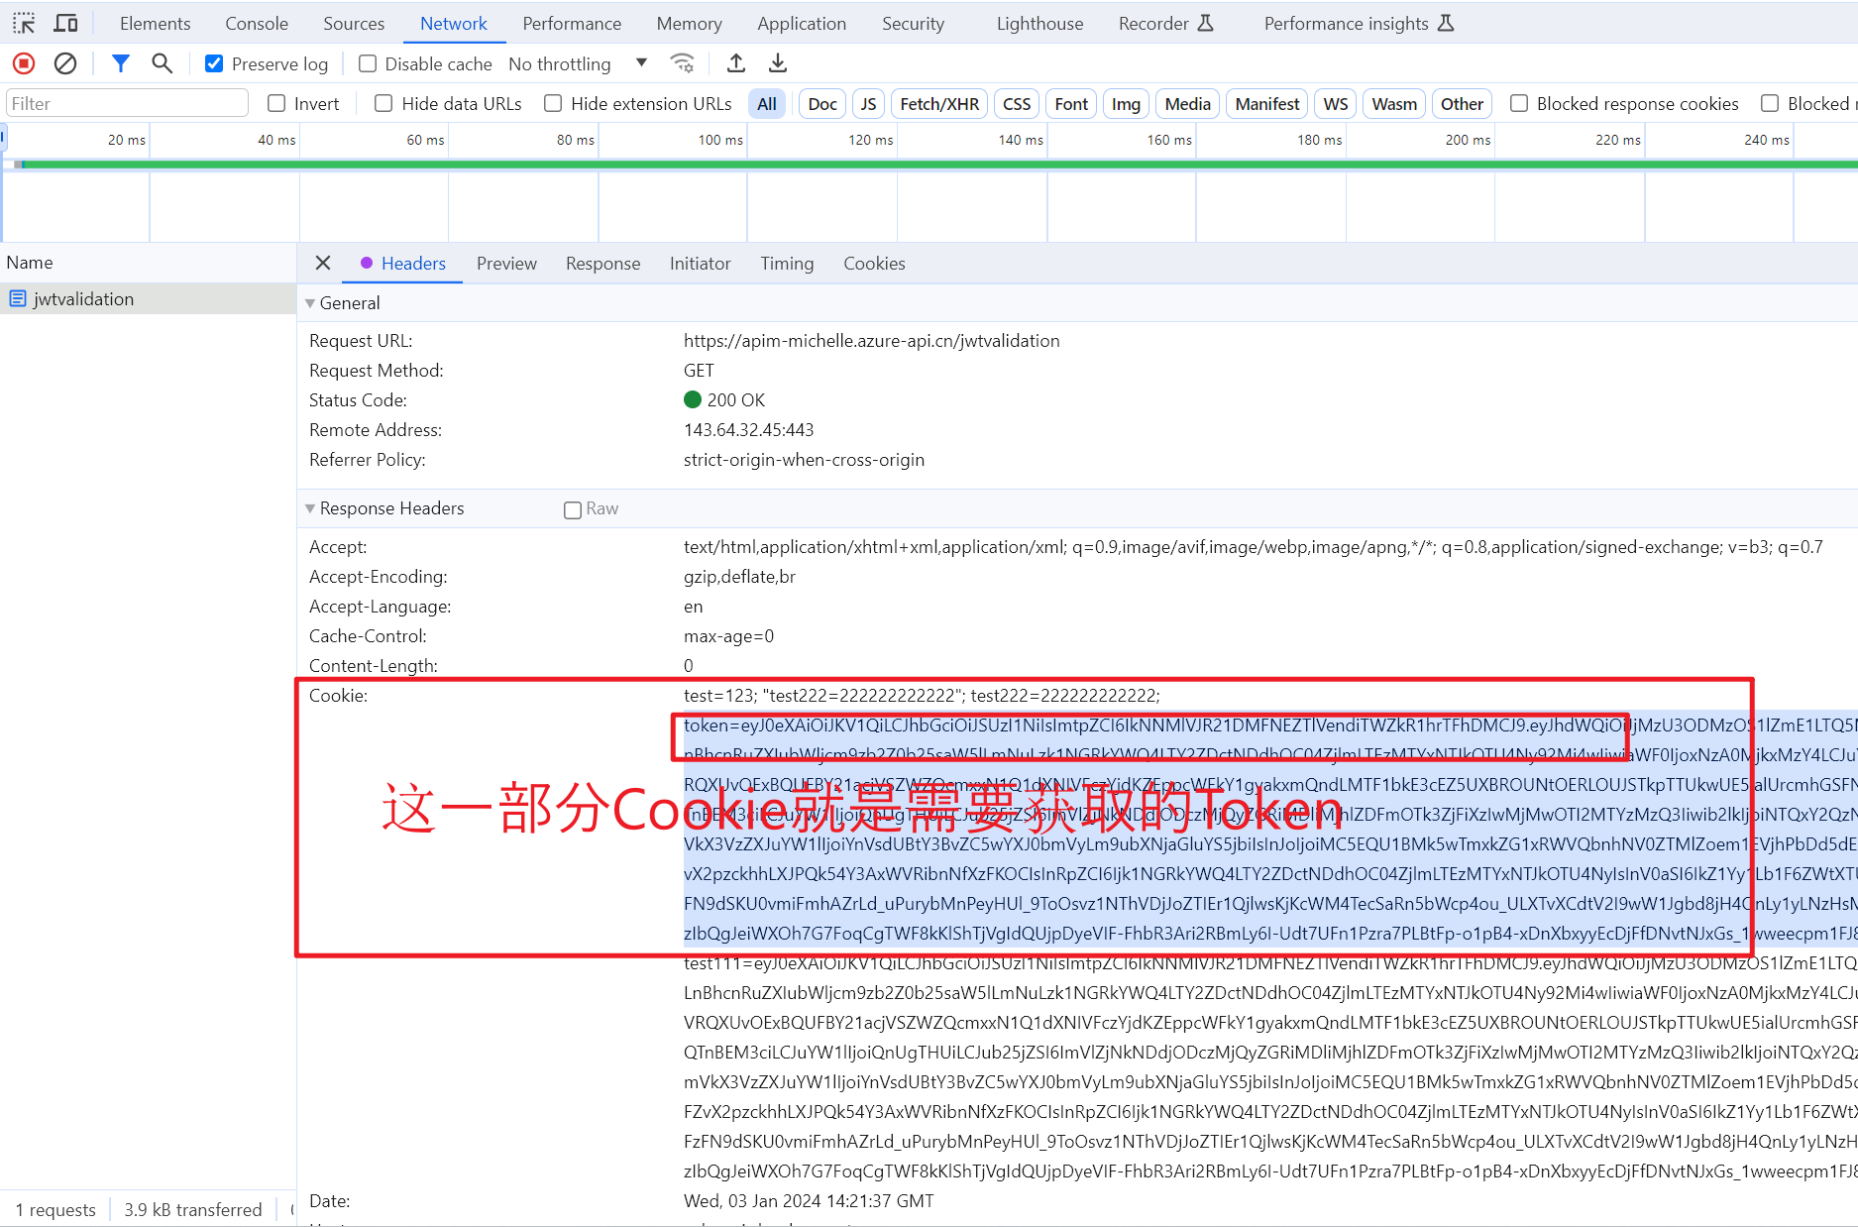Activate the inspect element selector icon
The height and width of the screenshot is (1227, 1858).
pos(24,23)
